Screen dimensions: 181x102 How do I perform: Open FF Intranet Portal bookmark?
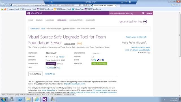point(11,9)
